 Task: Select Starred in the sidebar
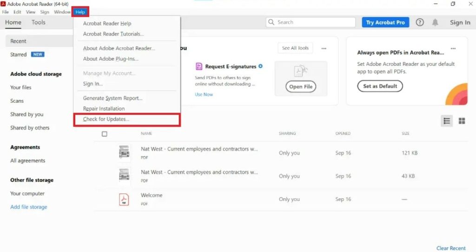pos(19,55)
